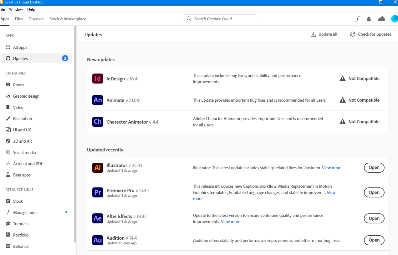Click Check for updates
The width and height of the screenshot is (398, 255).
[370, 34]
